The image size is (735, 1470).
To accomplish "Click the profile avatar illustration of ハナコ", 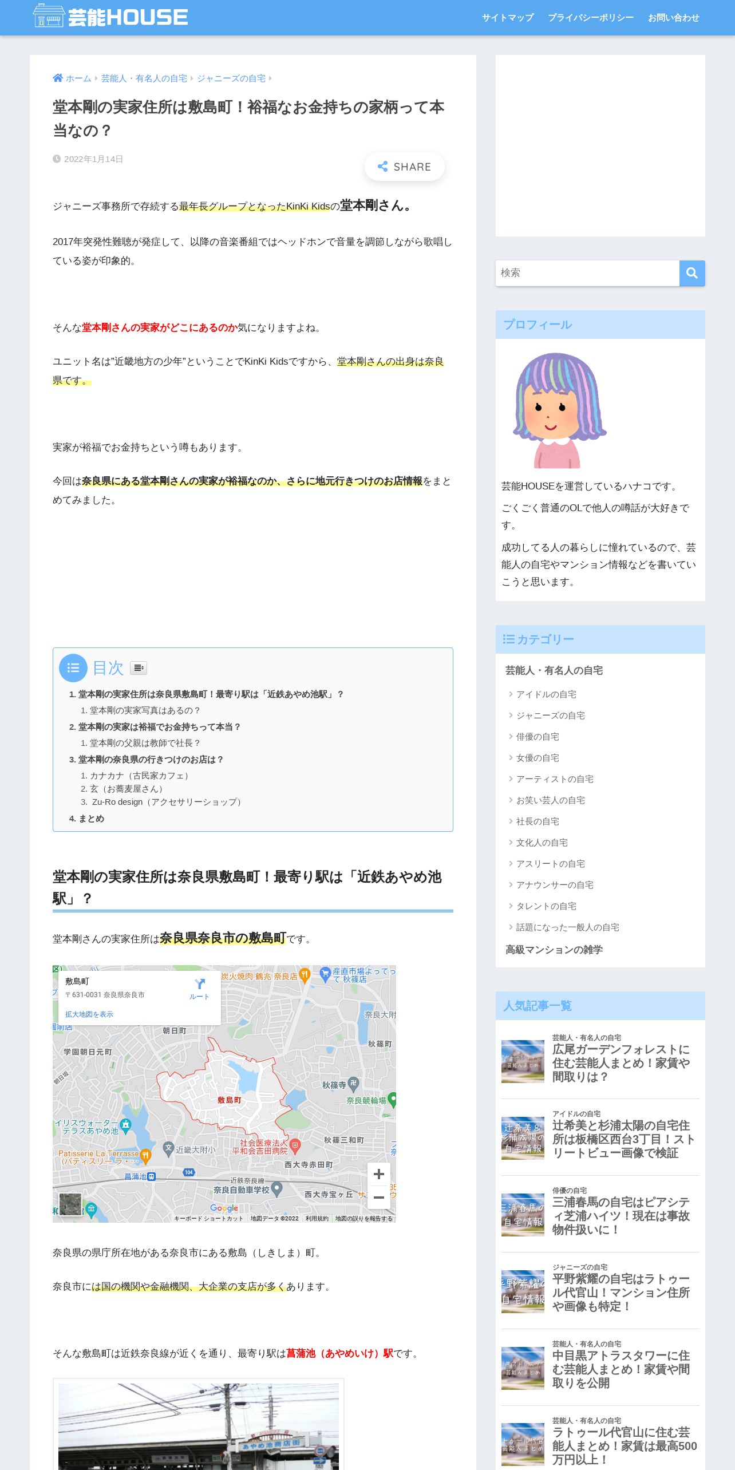I will (559, 410).
